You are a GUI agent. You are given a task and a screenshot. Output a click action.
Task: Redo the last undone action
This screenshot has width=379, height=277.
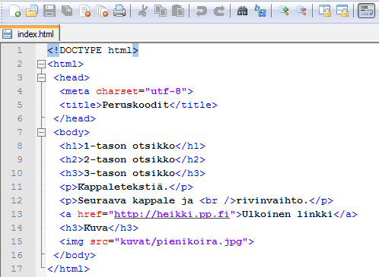219,11
